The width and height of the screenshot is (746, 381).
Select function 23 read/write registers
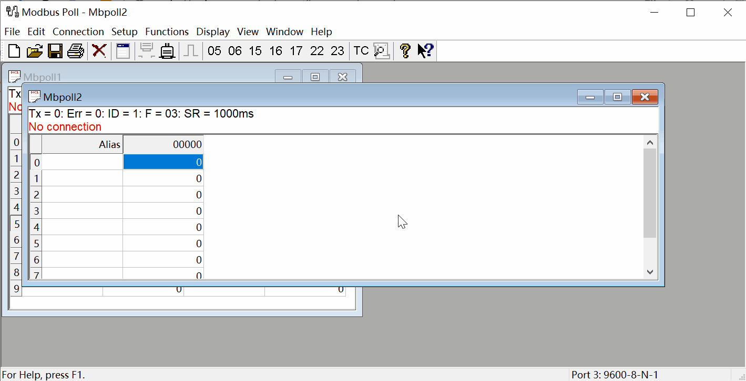click(x=338, y=51)
